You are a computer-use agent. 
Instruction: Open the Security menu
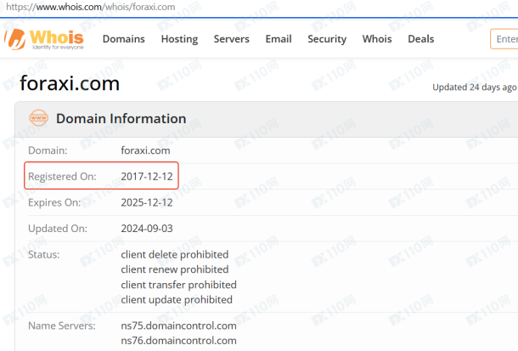coord(327,39)
